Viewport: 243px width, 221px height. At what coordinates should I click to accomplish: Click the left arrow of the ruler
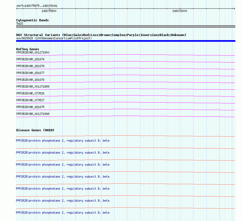point(17,8)
